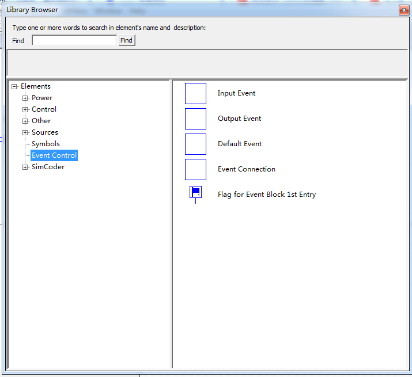The image size is (412, 377).
Task: Click Flag for Event Block 1st Entry text
Action: click(267, 195)
